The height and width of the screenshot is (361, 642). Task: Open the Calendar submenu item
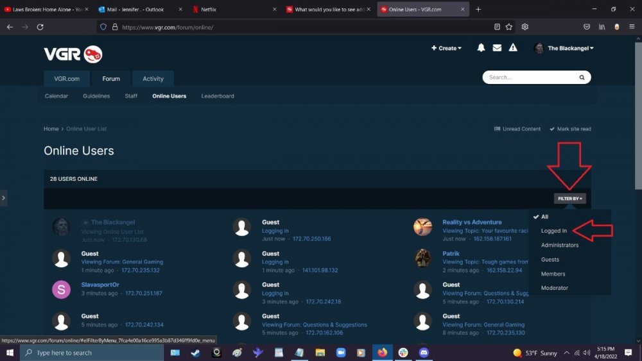point(56,96)
